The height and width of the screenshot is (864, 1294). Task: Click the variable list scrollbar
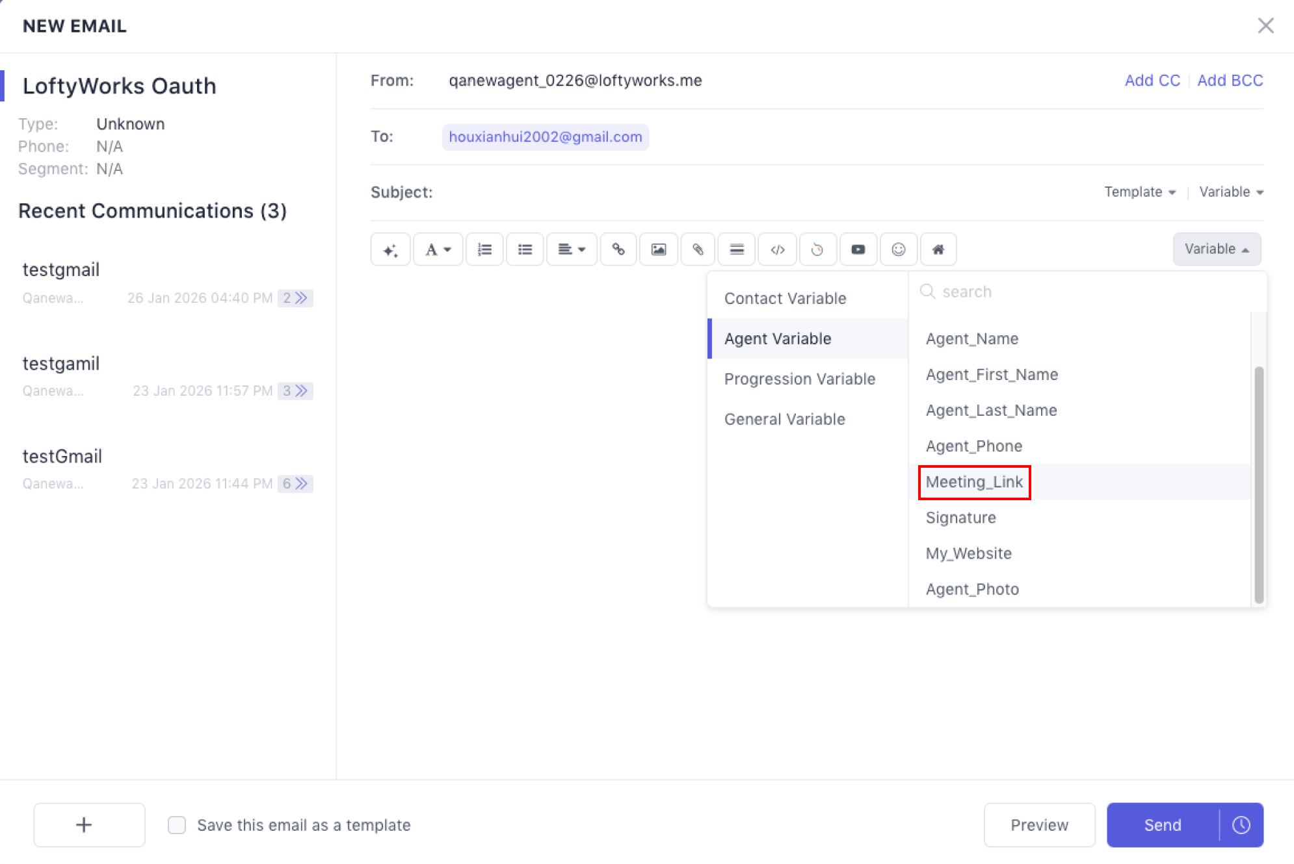coord(1258,483)
